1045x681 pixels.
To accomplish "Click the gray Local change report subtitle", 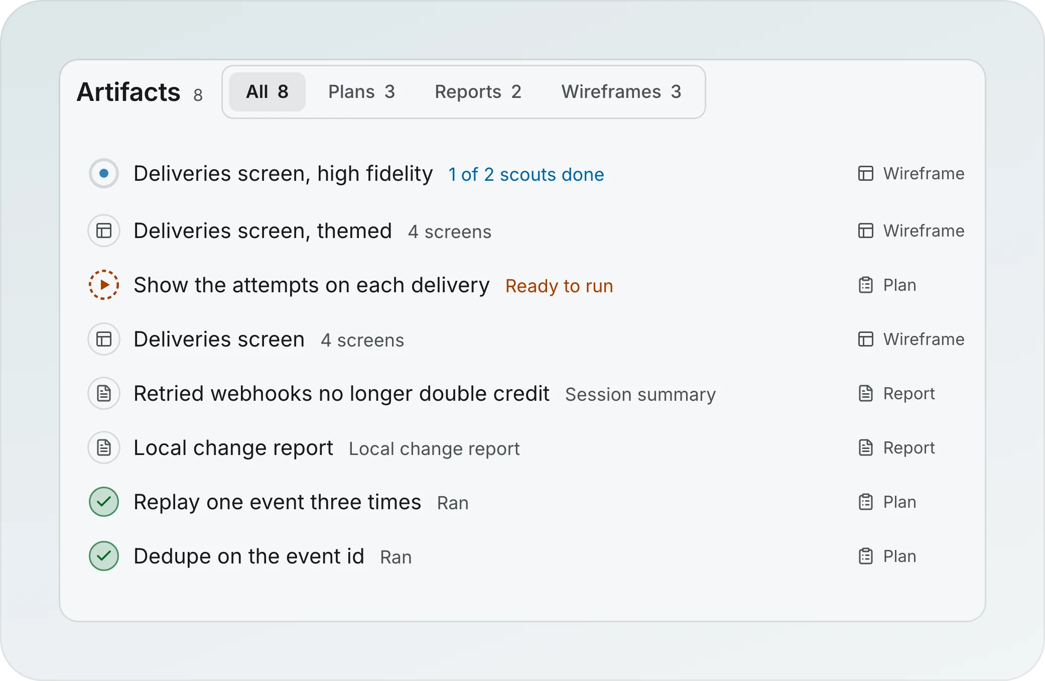I will tap(434, 448).
